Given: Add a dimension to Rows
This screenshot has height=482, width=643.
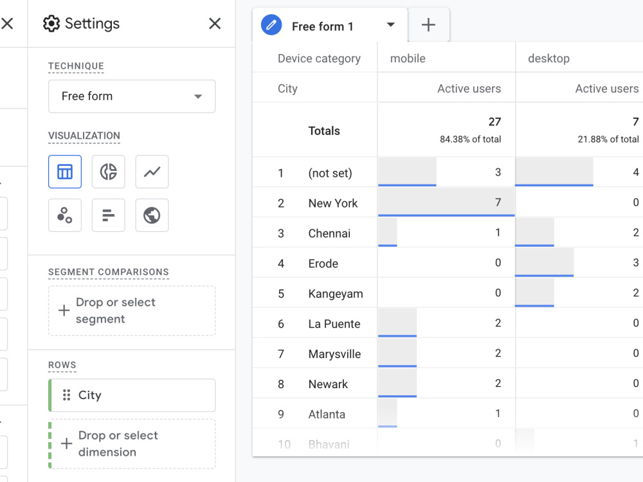Looking at the screenshot, I should 132,444.
